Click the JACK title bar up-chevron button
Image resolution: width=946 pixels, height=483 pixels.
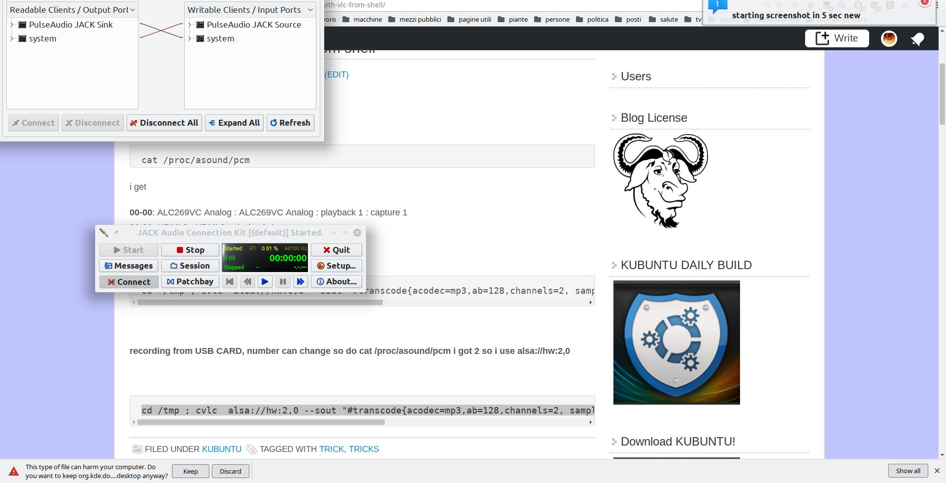345,233
